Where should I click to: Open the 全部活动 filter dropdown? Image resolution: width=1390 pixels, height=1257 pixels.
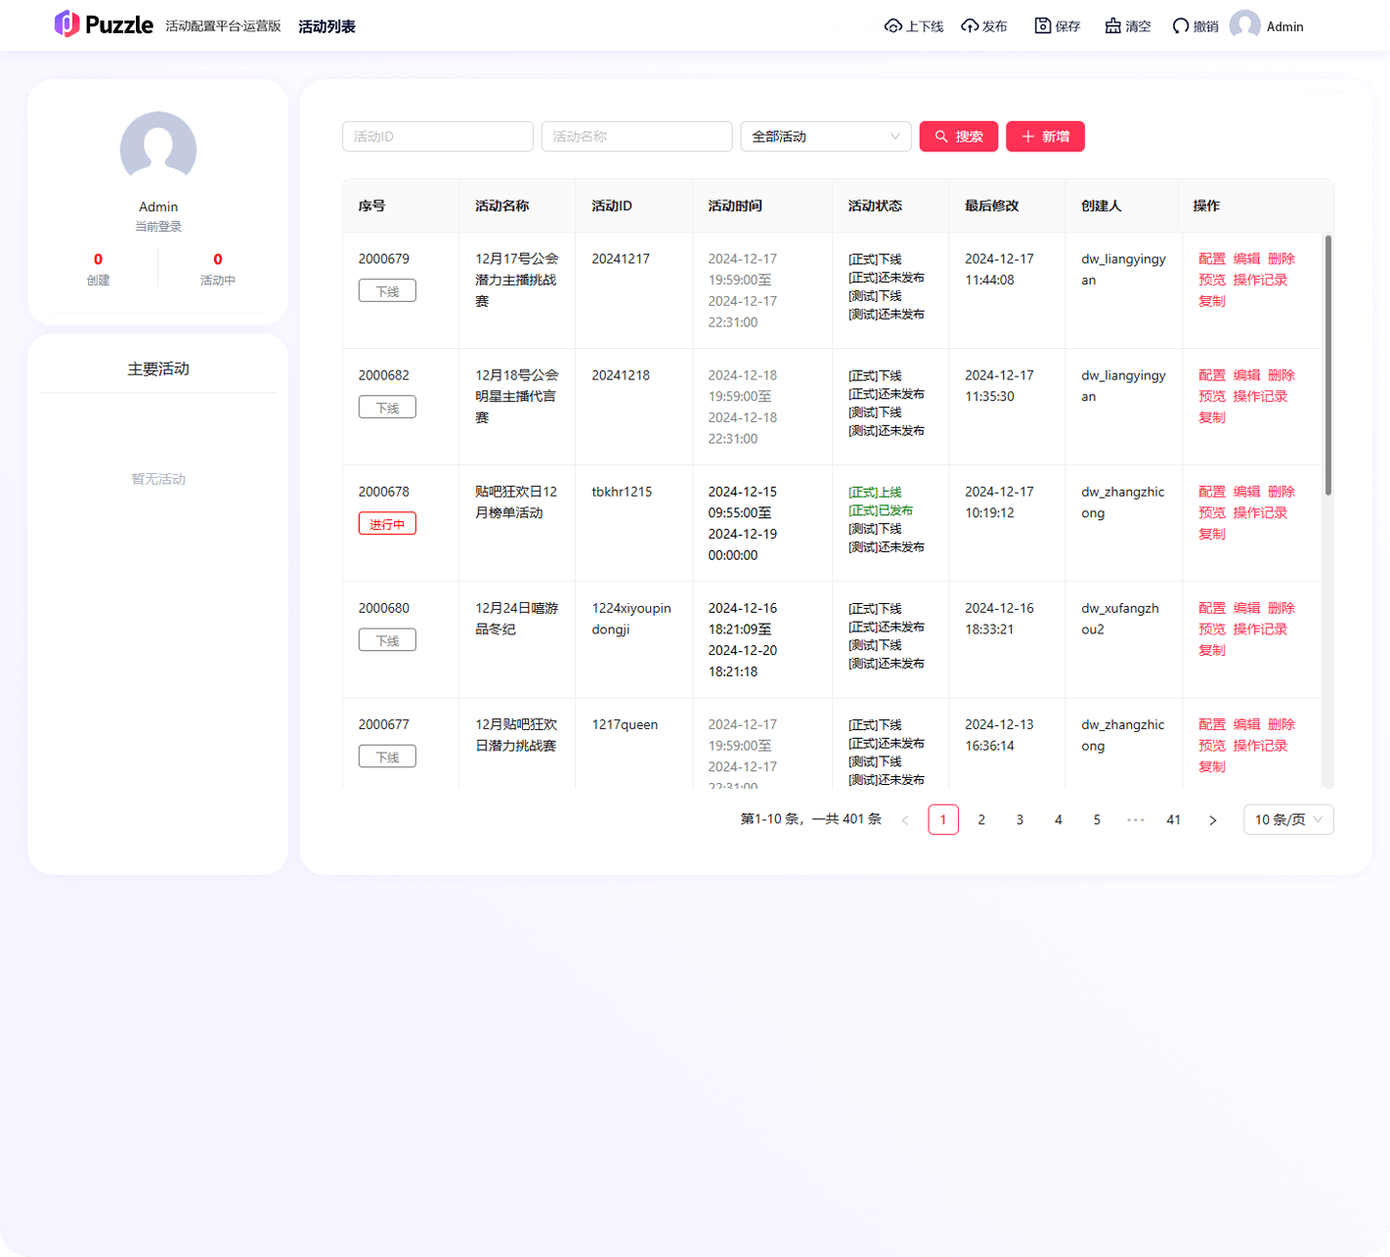[826, 137]
